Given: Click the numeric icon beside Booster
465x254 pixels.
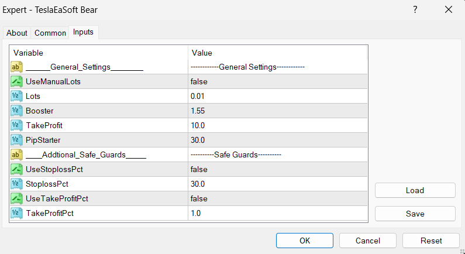Looking at the screenshot, I should [16, 111].
